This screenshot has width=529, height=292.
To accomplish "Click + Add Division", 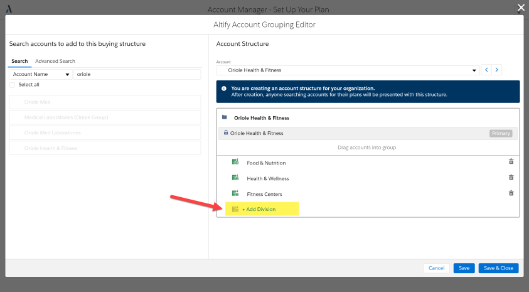I will (259, 209).
